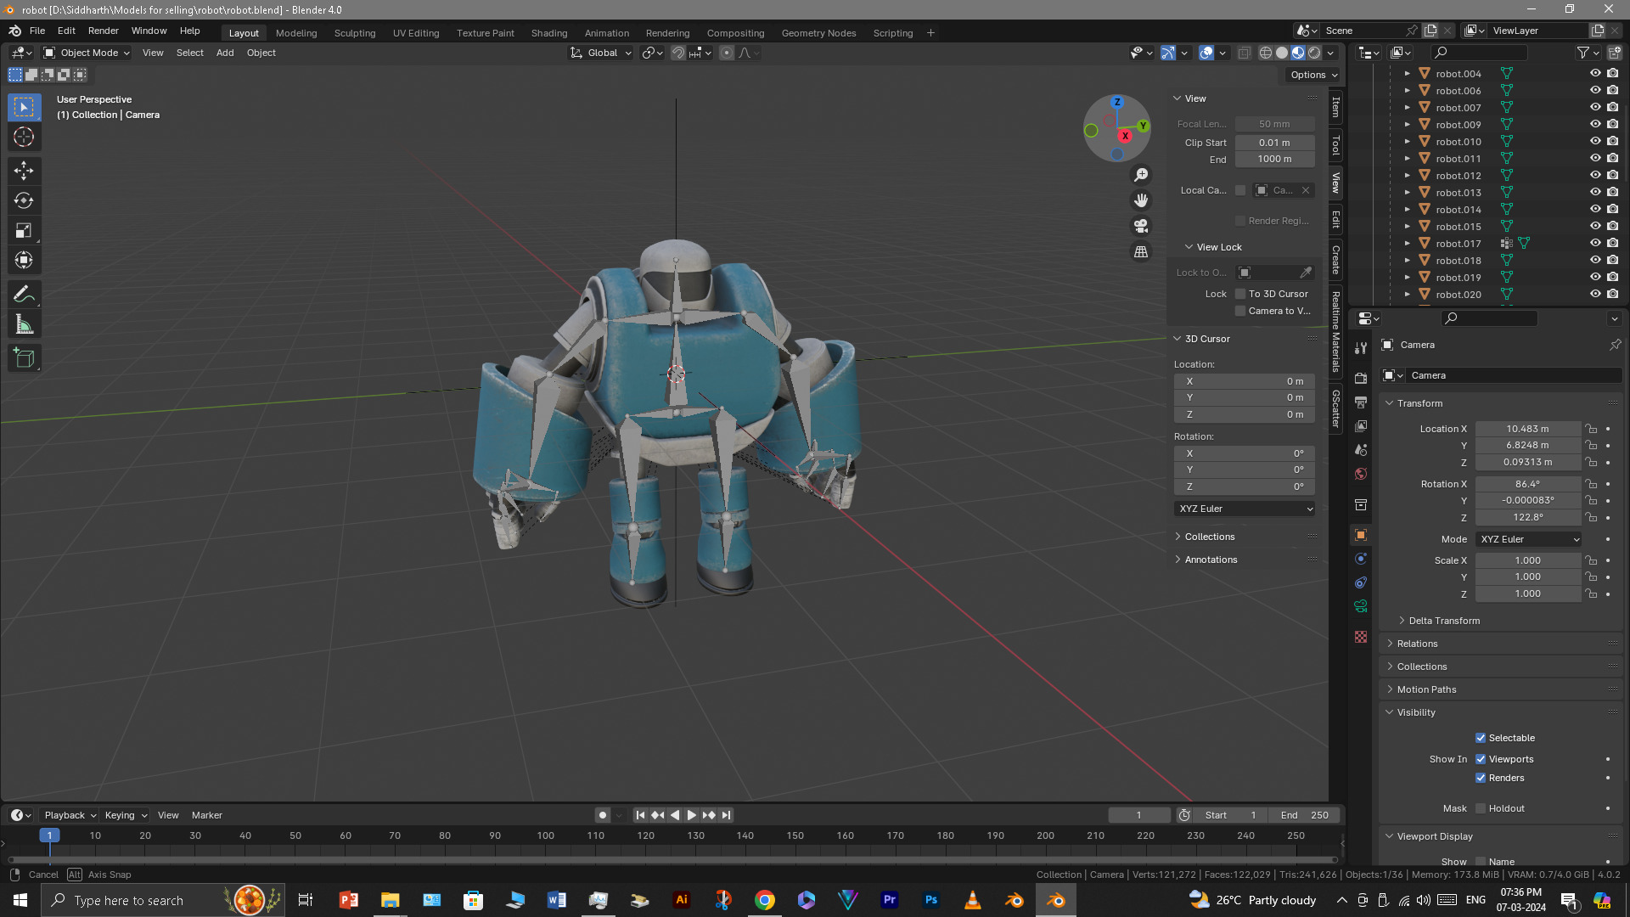This screenshot has width=1630, height=917.
Task: Open the viewport Options dropdown
Action: tap(1313, 75)
